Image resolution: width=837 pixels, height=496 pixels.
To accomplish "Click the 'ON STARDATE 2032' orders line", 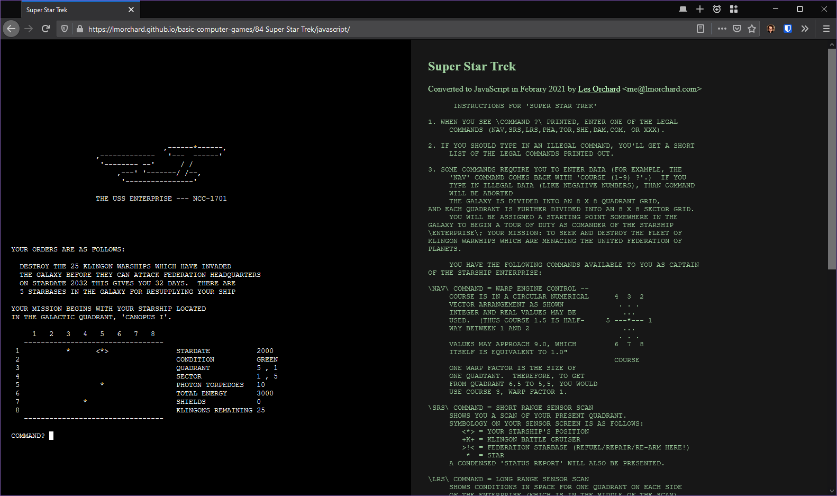I will 128,283.
